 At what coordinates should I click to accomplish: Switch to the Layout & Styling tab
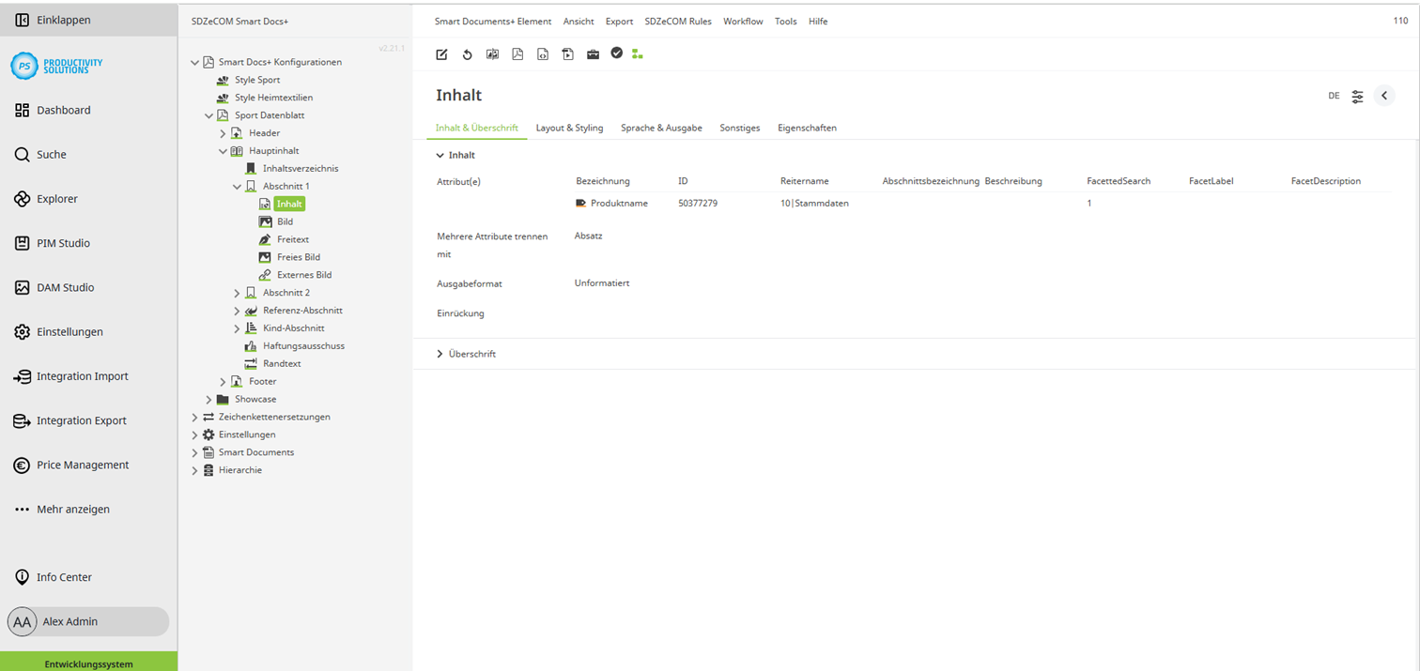(x=569, y=128)
